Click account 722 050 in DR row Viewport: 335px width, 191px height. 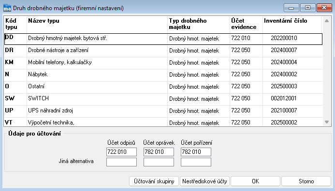coord(241,50)
